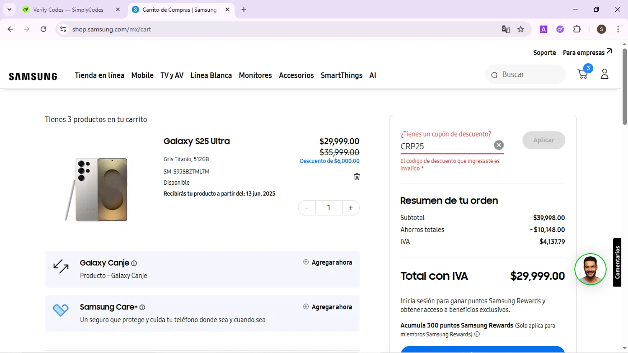The height and width of the screenshot is (353, 628).
Task: Open a new browser tab
Action: point(244,10)
